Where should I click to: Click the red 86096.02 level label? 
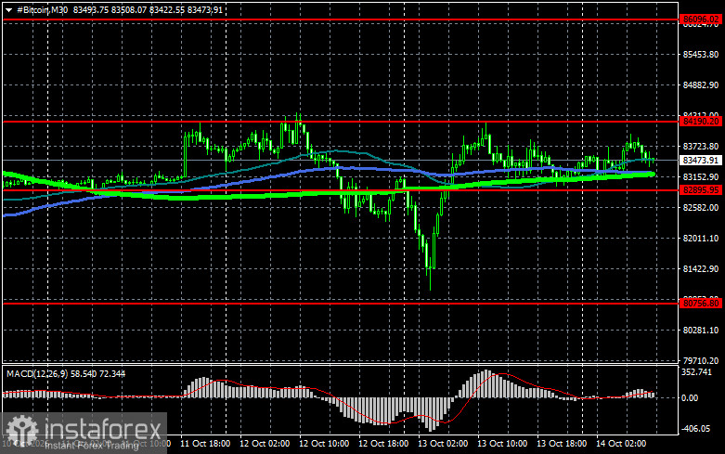click(x=701, y=19)
